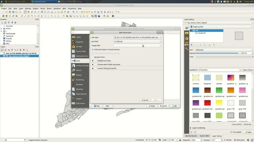Click the Save symbol button
Viewport: 254px width, 142px height.
(237, 124)
